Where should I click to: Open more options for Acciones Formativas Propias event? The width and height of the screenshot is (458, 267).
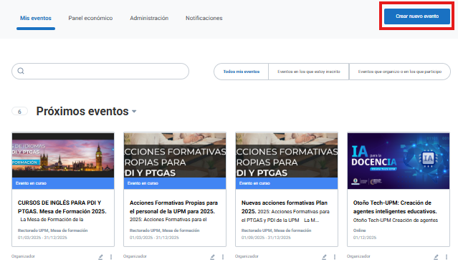[223, 257]
